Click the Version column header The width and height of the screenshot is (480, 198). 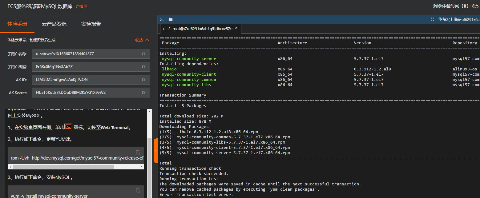(363, 43)
